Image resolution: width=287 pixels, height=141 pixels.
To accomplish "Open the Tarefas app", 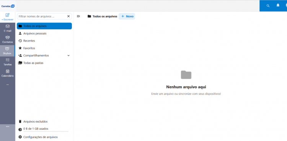I will 8,62.
